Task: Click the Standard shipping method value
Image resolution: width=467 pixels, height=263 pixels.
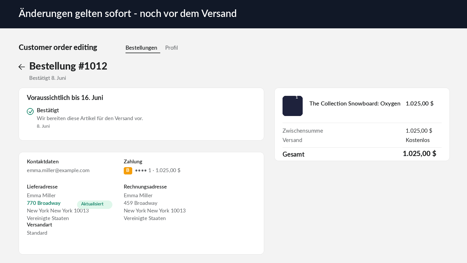Action: (37, 233)
